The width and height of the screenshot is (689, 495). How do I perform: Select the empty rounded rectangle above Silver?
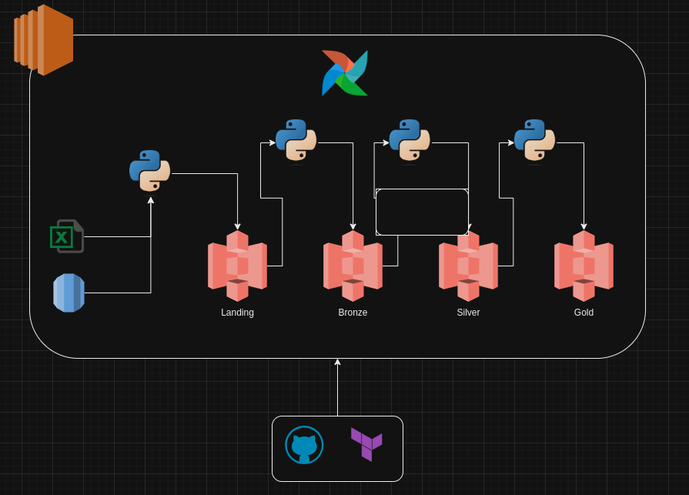click(x=423, y=212)
